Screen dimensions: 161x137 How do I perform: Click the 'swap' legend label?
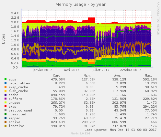12,107
